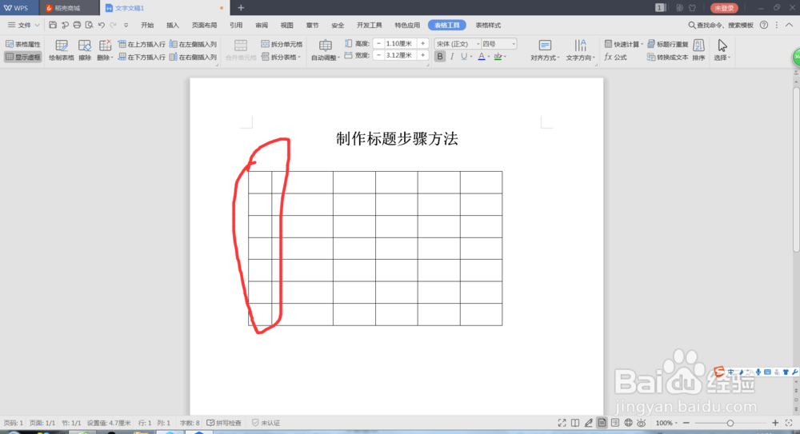Click the width value field 3.12厘米
This screenshot has height=434, width=800.
click(x=401, y=55)
